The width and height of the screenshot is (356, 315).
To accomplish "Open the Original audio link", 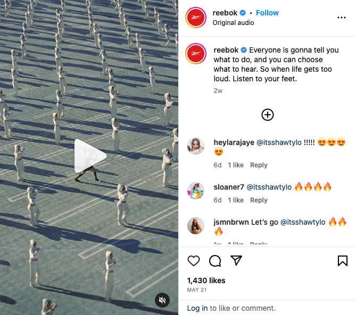I will coord(233,23).
